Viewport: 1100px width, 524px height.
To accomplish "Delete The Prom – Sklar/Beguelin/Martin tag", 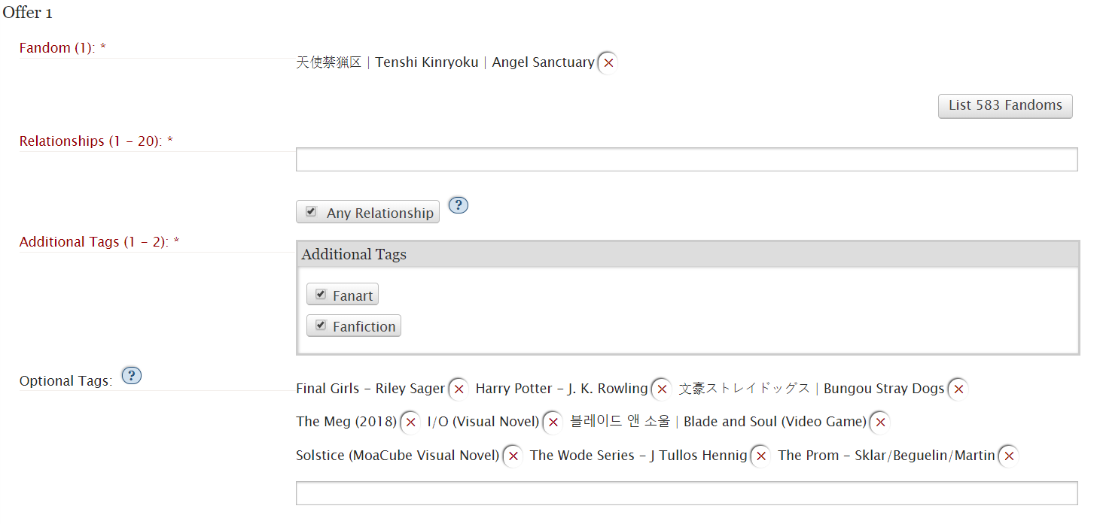I will pyautogui.click(x=1009, y=456).
